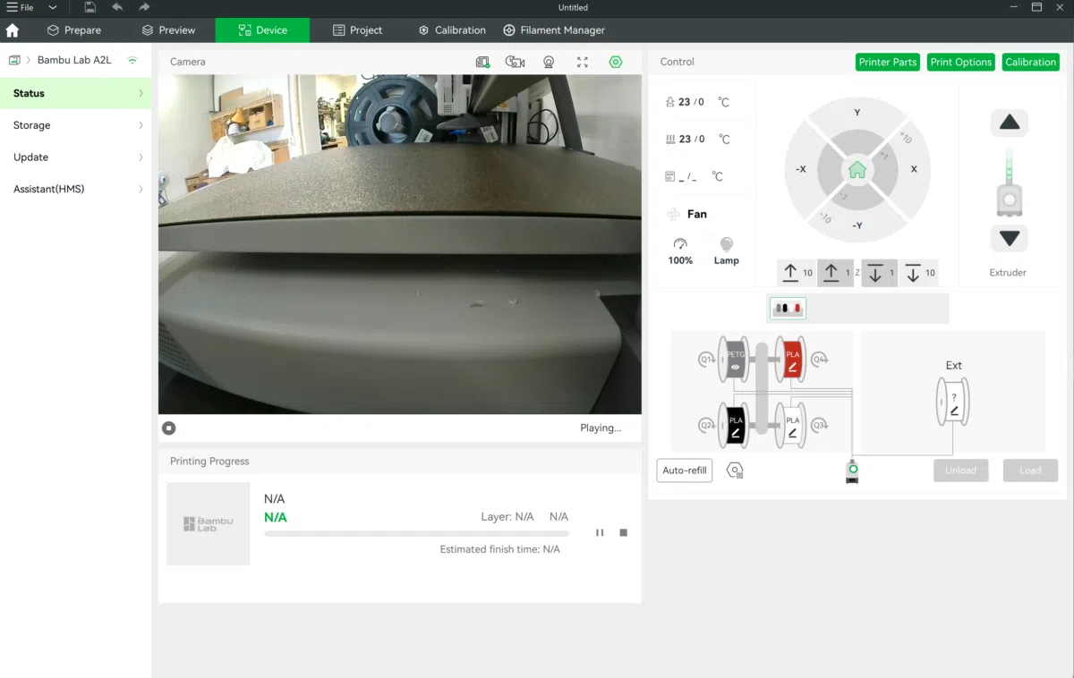Edit the nozzle temperature 23/0 field
Image resolution: width=1074 pixels, height=678 pixels.
pos(691,102)
